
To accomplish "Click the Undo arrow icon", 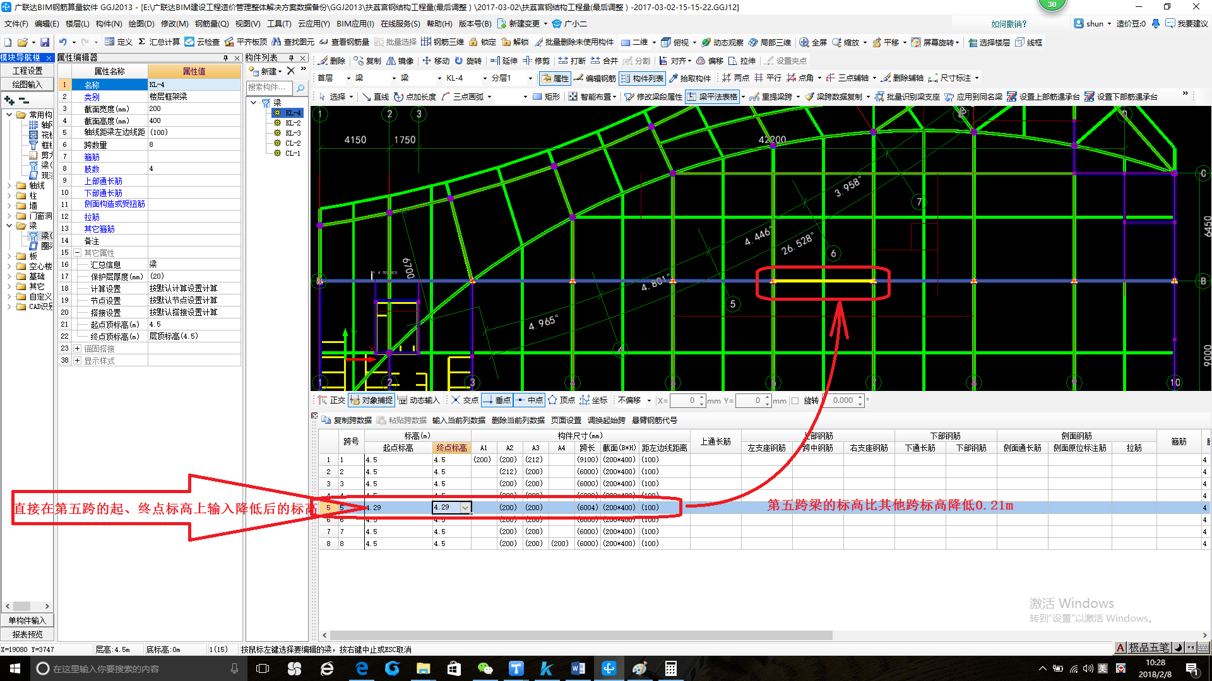I will [63, 42].
